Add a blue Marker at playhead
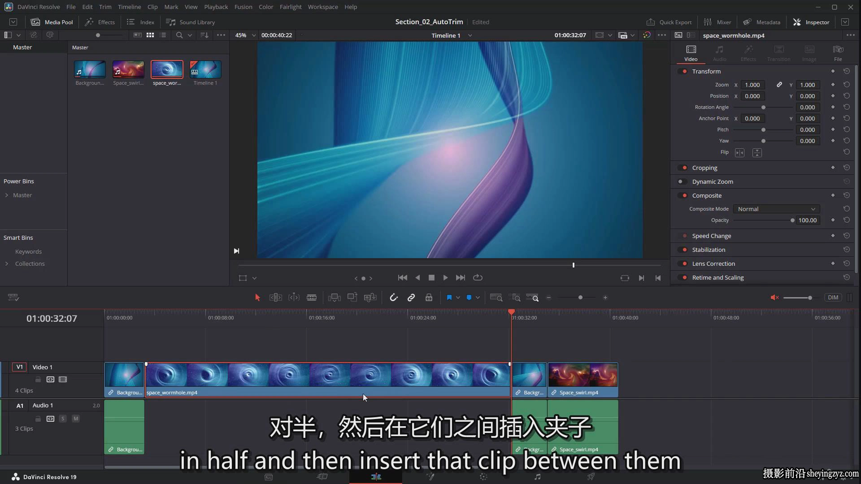Screen dimensions: 861x484 [x=469, y=298]
